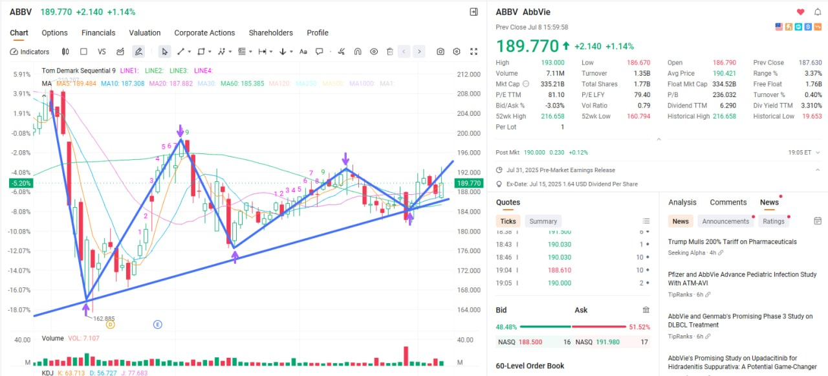This screenshot has width=828, height=376.
Task: Open the Comments tab
Action: 728,203
